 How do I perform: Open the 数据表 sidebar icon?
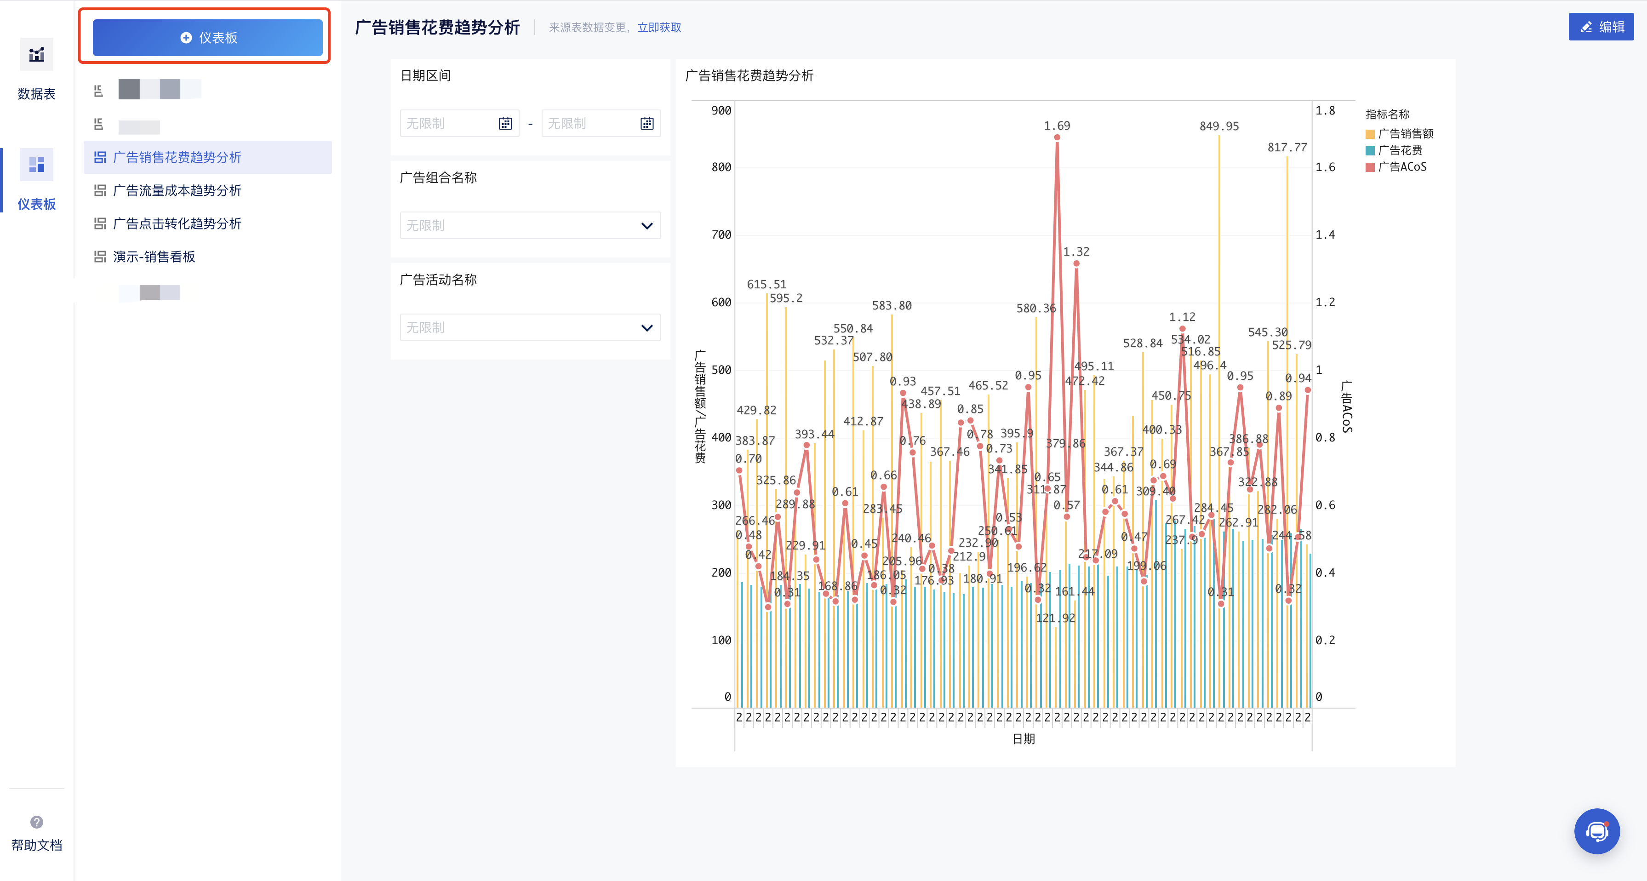(36, 55)
